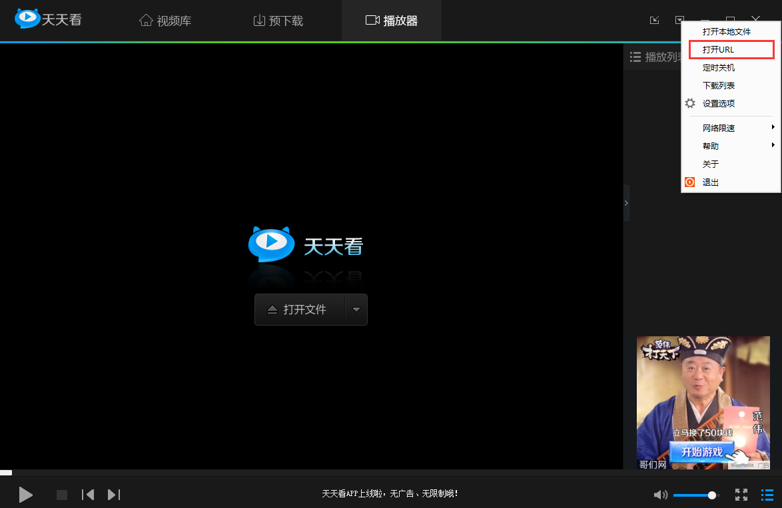Image resolution: width=782 pixels, height=508 pixels.
Task: Select the play button to start playback
Action: tap(25, 495)
